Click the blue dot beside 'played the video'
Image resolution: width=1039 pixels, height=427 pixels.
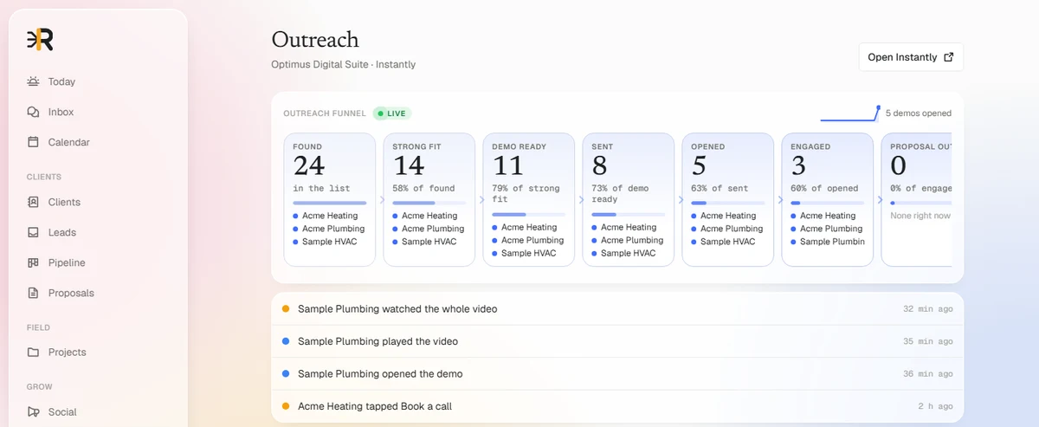[286, 341]
